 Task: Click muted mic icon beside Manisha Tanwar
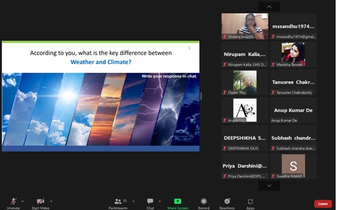point(273,65)
